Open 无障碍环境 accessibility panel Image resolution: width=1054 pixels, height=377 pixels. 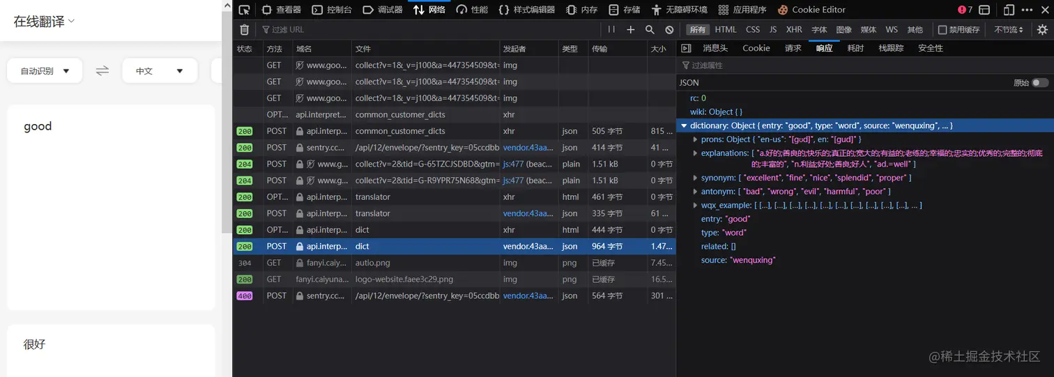(679, 10)
